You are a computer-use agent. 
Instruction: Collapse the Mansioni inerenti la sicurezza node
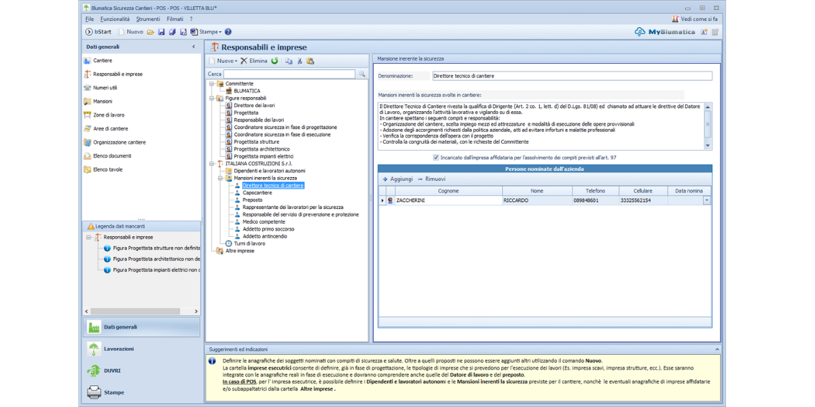coord(220,178)
